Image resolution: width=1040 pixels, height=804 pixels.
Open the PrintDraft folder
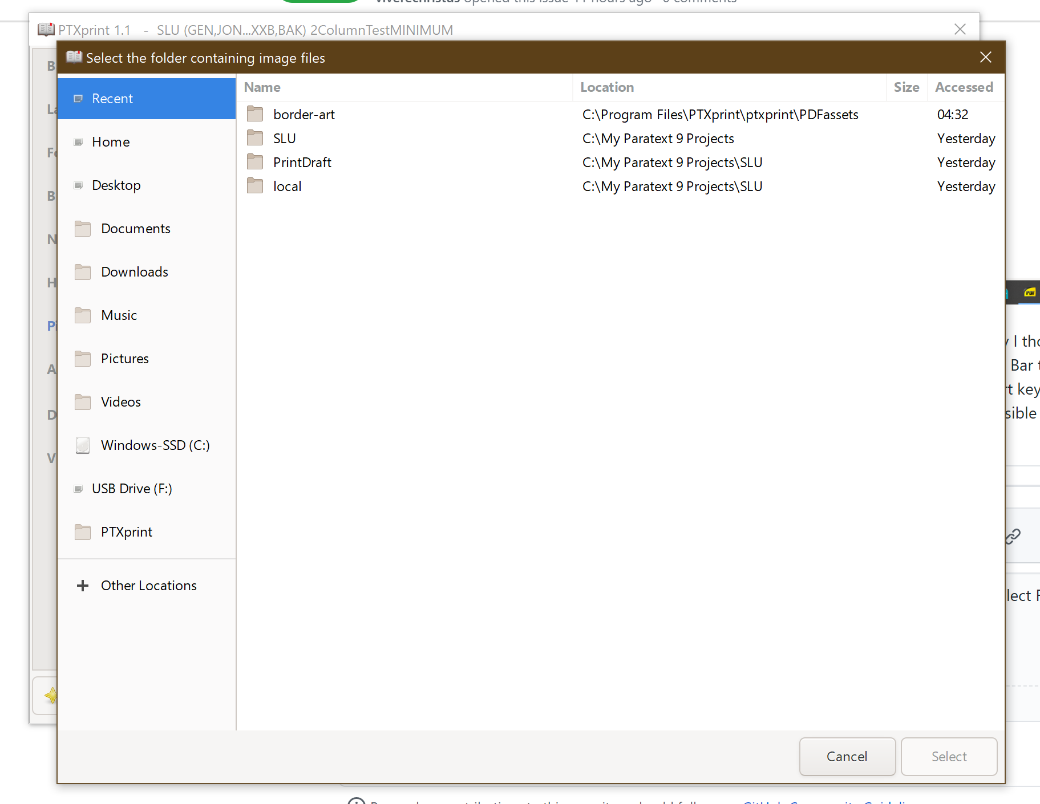[x=302, y=162]
